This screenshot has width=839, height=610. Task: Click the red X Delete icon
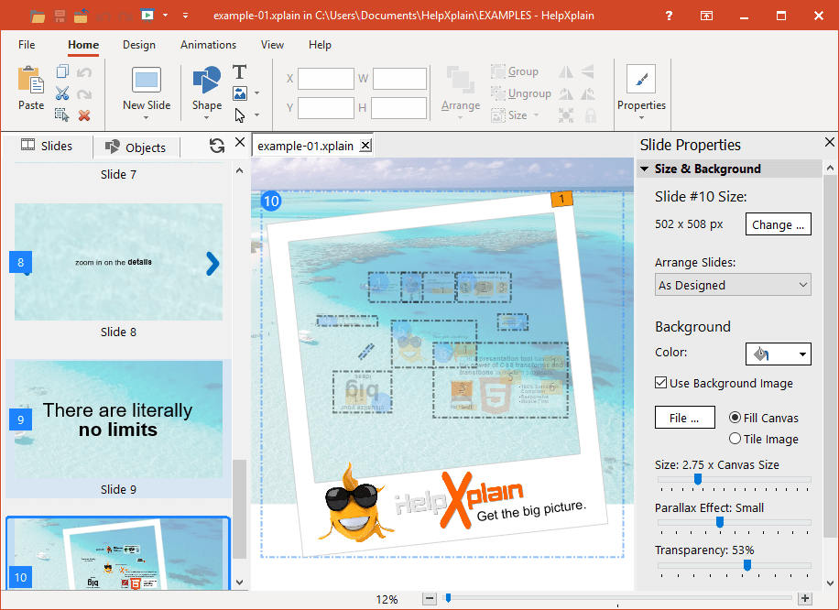point(84,115)
